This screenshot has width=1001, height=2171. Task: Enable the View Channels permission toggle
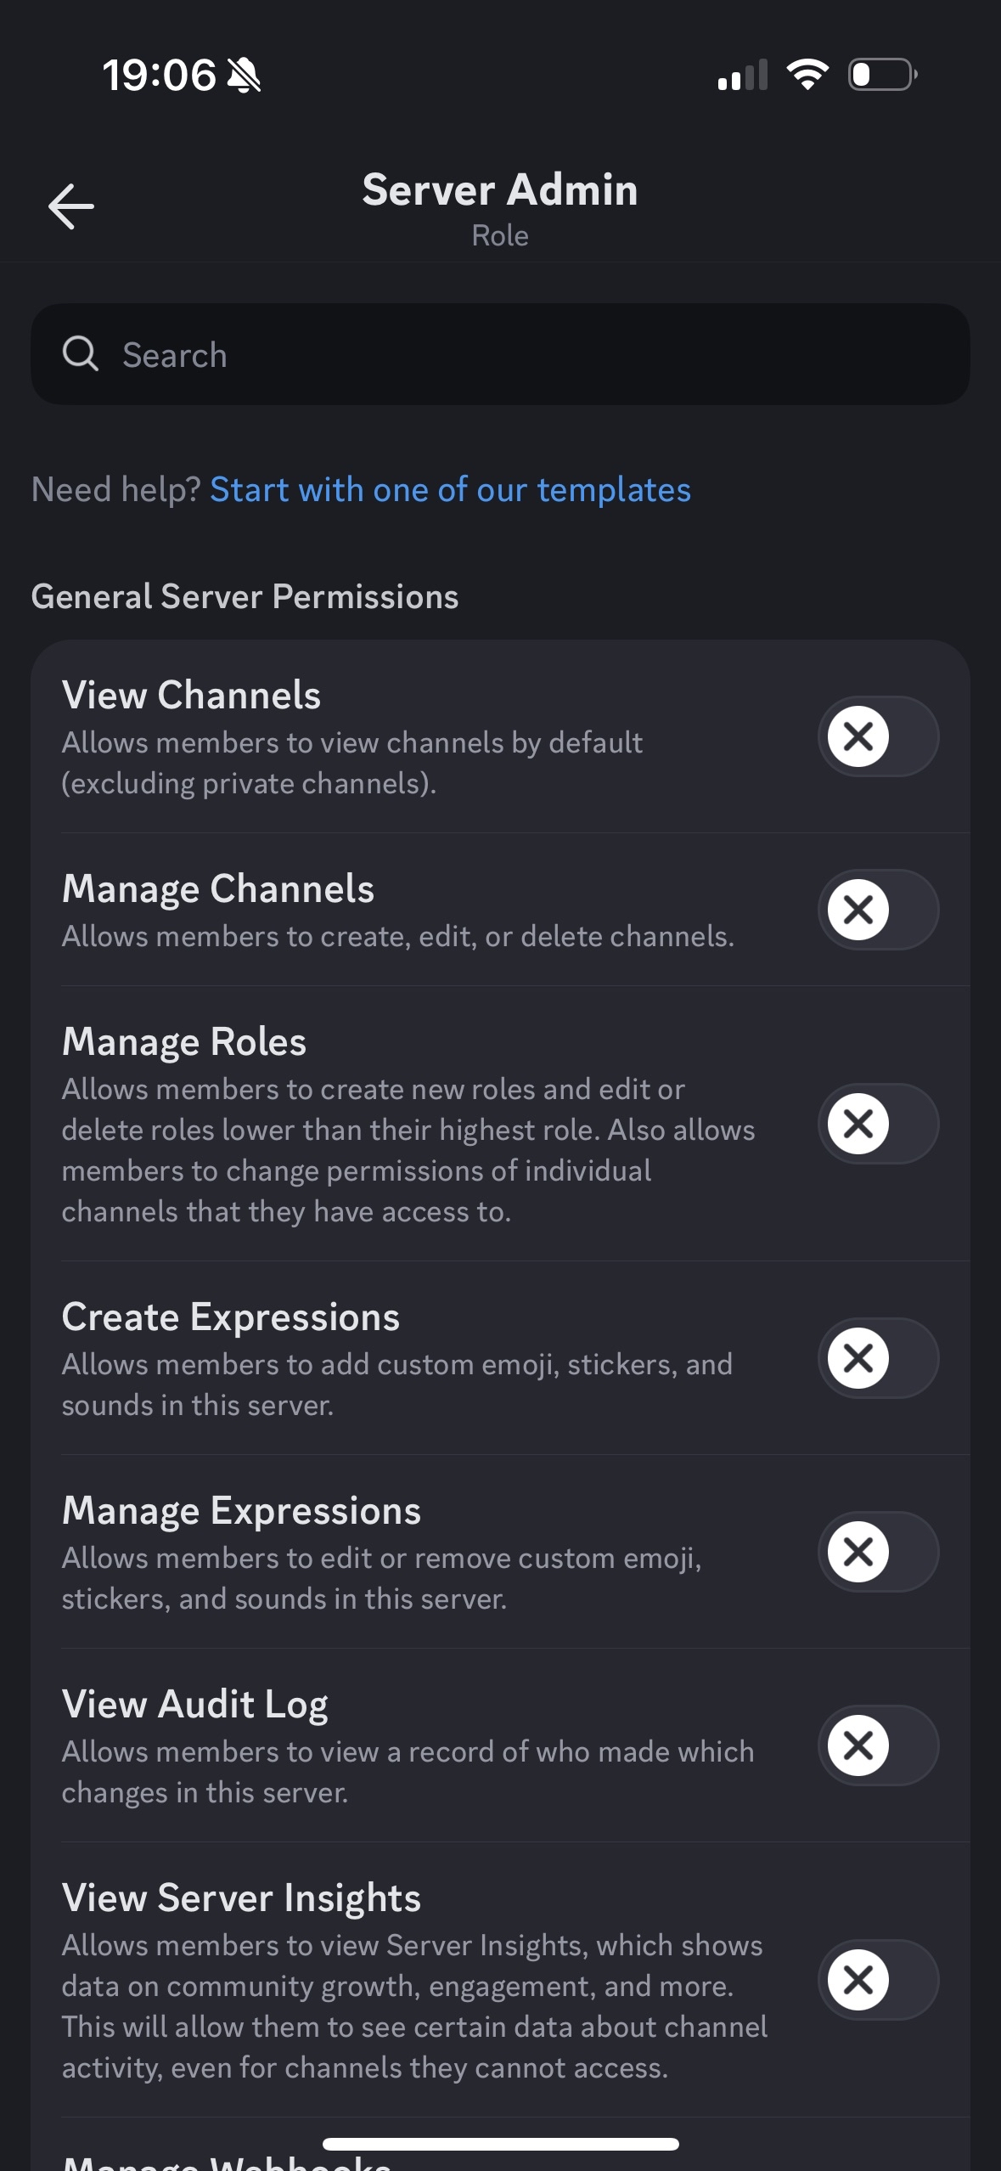click(x=878, y=736)
